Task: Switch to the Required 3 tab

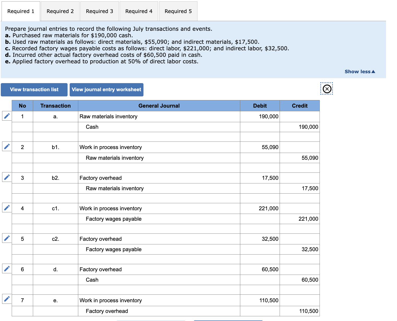Action: click(100, 11)
